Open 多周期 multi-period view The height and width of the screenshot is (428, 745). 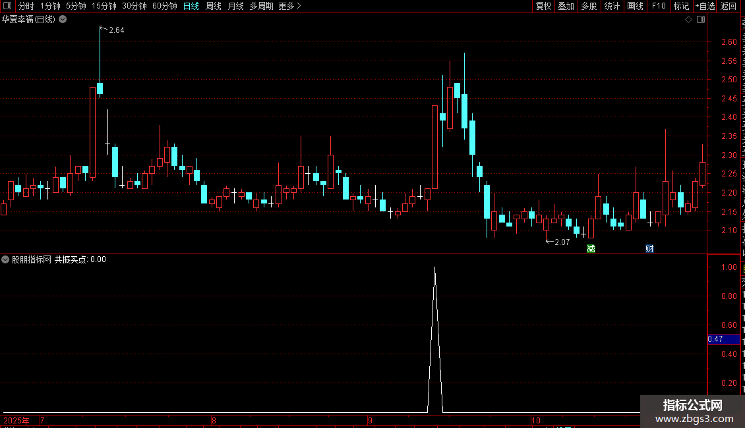coord(261,6)
